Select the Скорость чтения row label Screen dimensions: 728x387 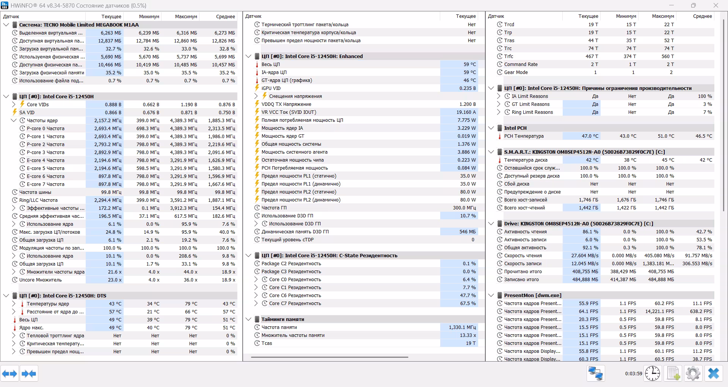[x=523, y=256]
